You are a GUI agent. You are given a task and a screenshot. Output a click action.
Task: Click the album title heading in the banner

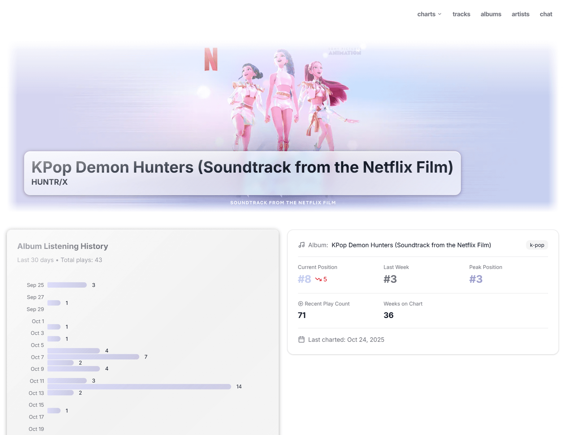coord(242,167)
